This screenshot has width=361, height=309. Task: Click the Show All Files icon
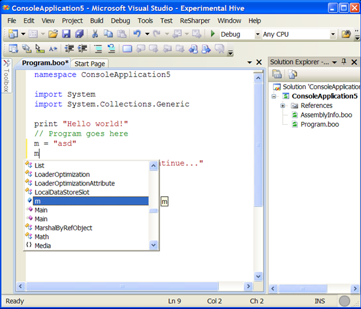292,74
